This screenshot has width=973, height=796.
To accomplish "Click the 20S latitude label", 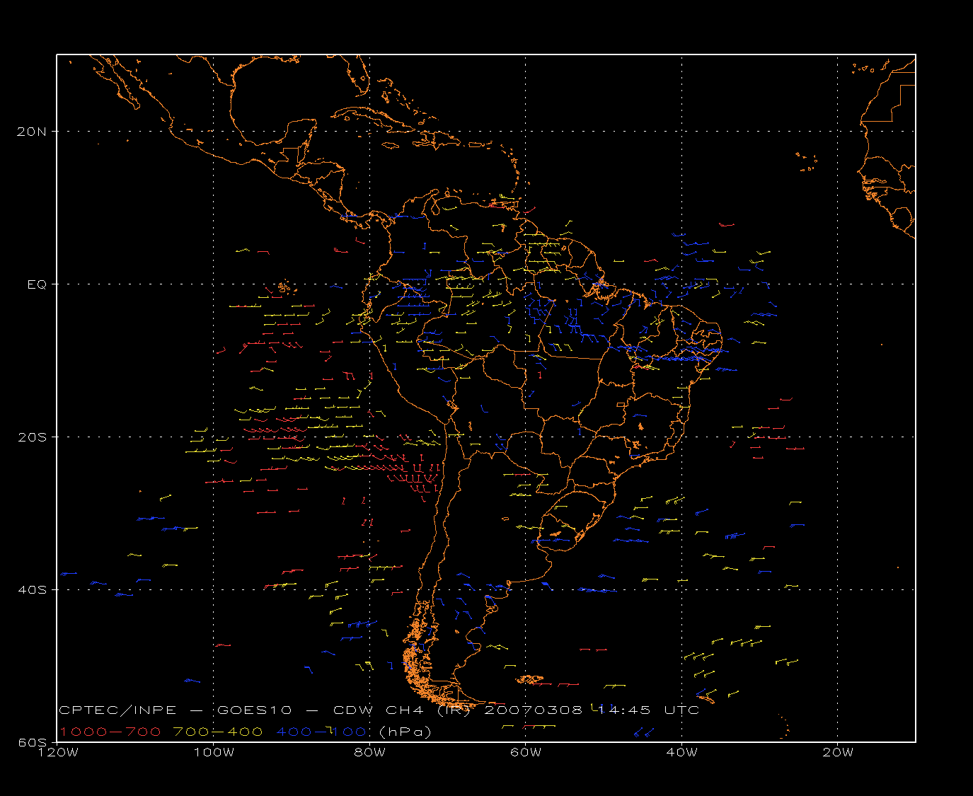I will (x=33, y=437).
